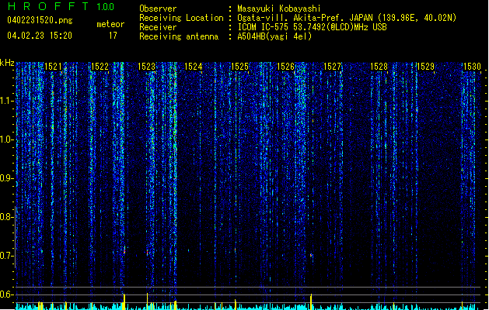This screenshot has height=310, width=489.
Task: Click the 1525 time marker
Action: [239, 67]
